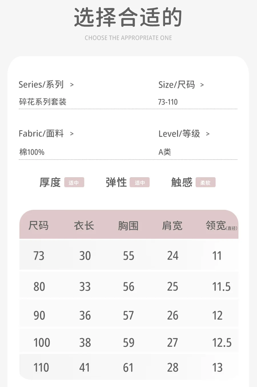Viewport: 257px width, 387px height.
Task: Click the 尺码 column header
Action: tap(39, 226)
